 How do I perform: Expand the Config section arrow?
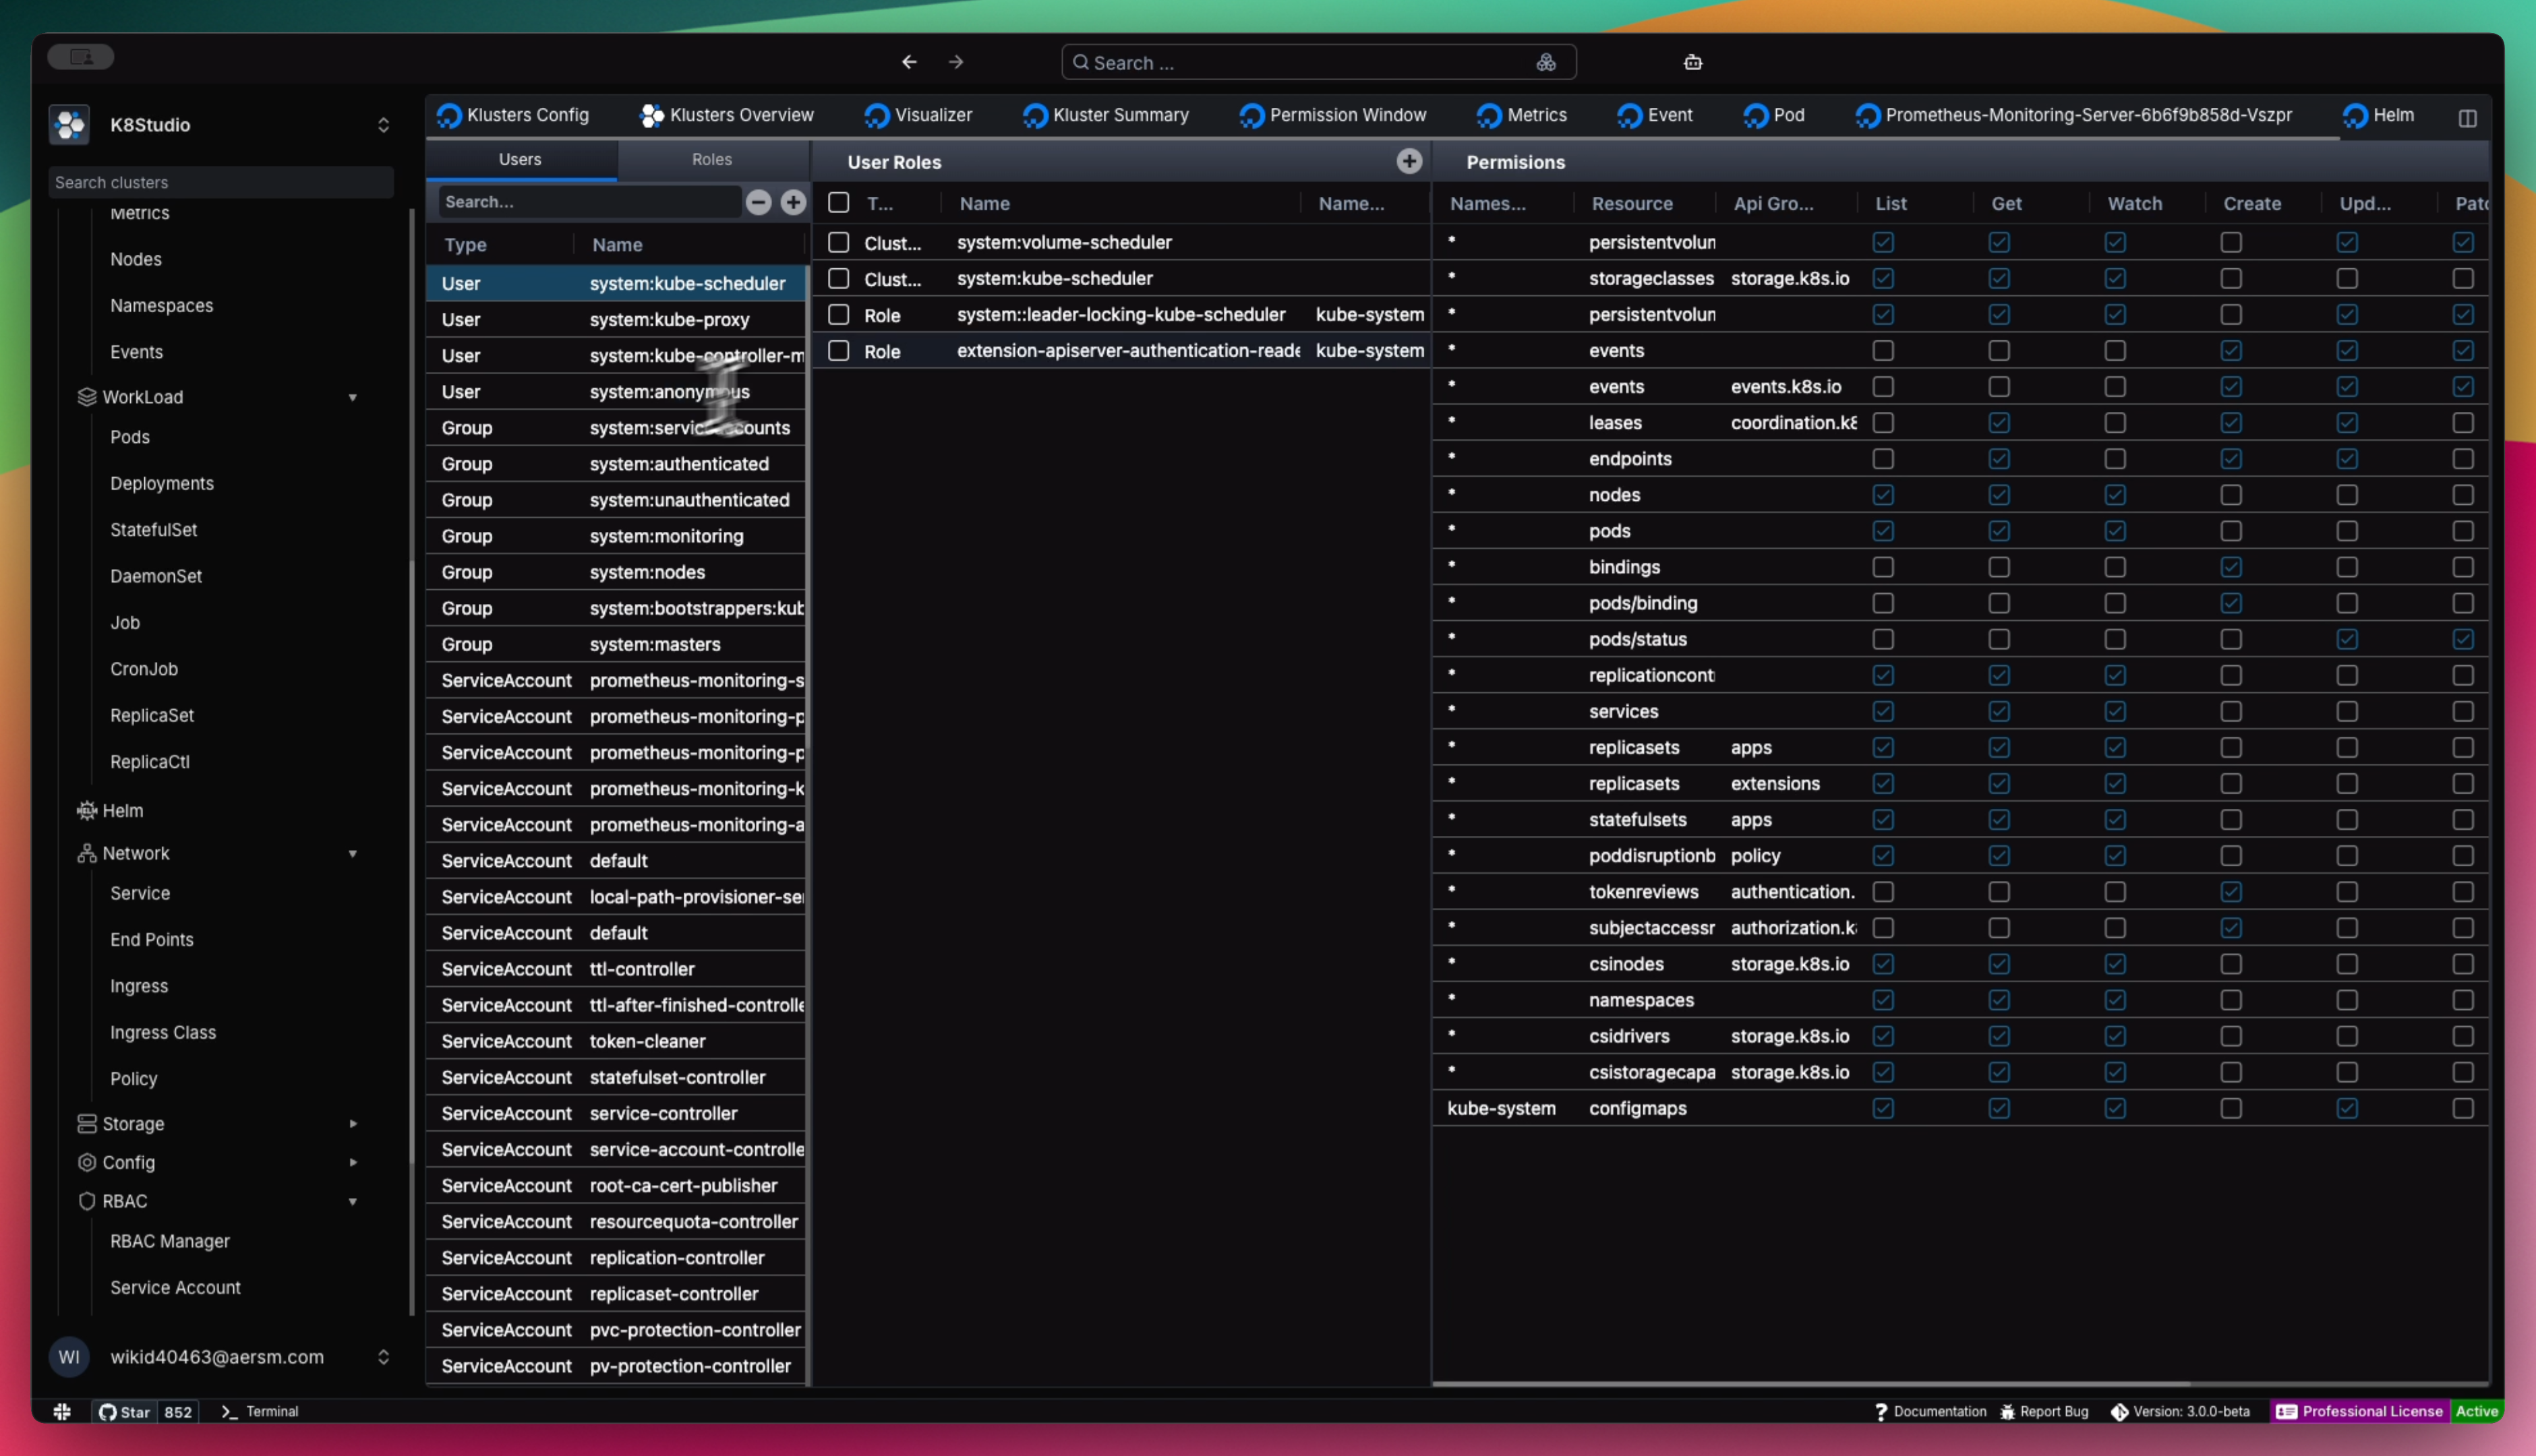coord(352,1162)
